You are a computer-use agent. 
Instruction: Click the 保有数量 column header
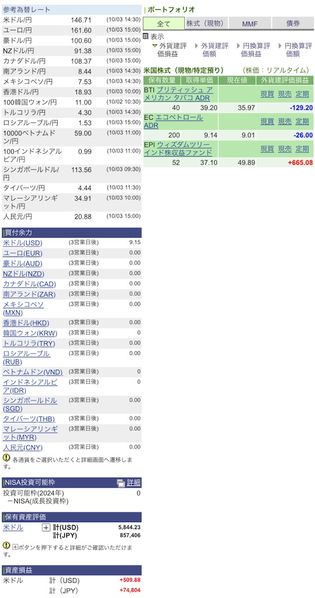click(162, 81)
